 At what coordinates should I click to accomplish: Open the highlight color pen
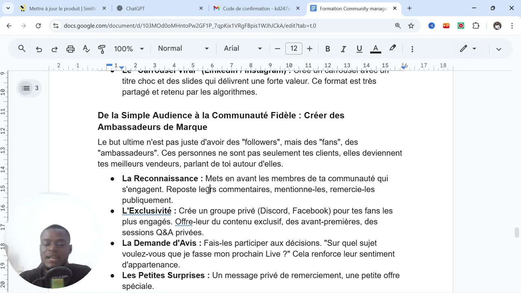click(x=392, y=49)
